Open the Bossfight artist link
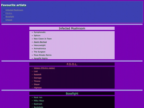The height and width of the screenshot is (108, 144). [10, 17]
